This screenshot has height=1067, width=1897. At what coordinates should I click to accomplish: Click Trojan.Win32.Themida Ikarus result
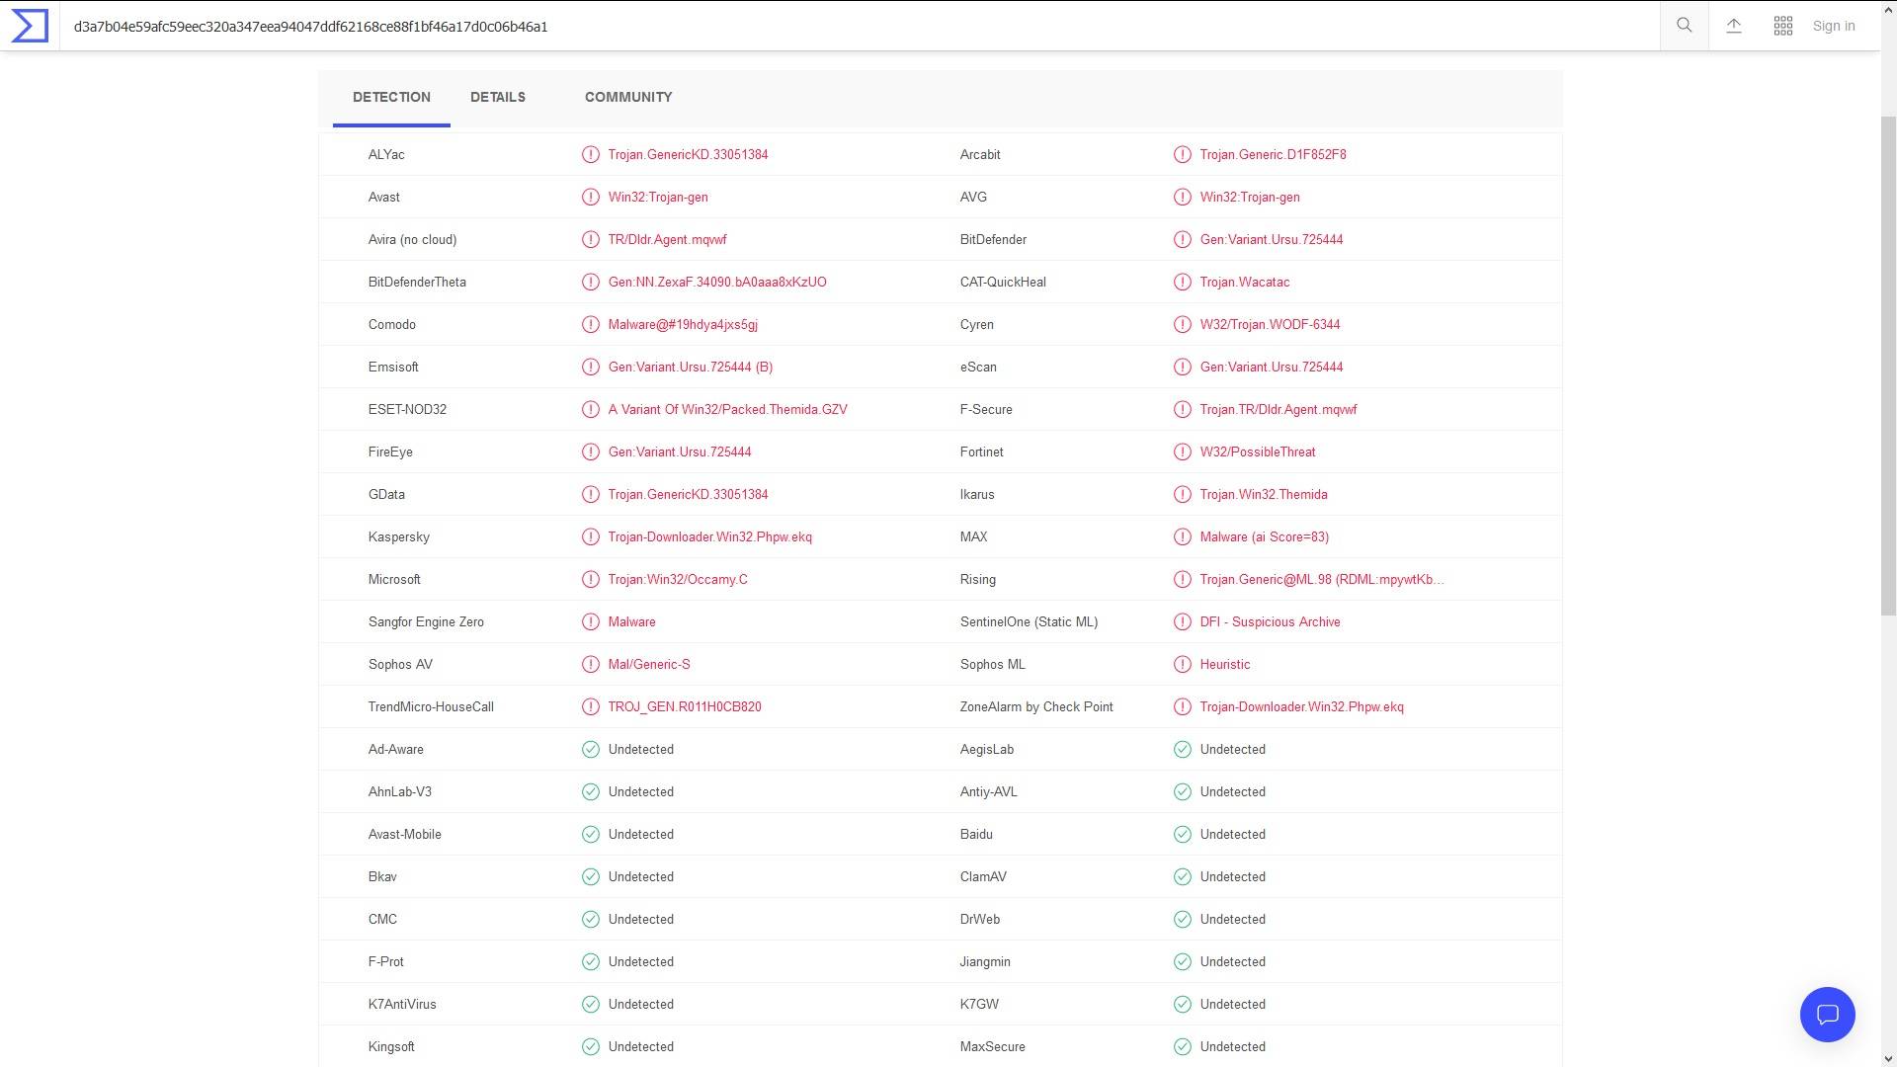tap(1264, 495)
